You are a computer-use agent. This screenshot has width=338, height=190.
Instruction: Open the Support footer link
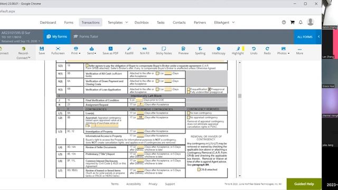[x=170, y=184]
